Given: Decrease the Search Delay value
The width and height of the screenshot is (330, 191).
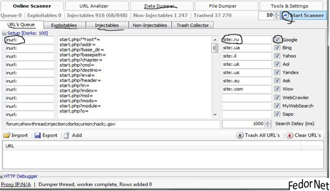Looking at the screenshot, I should tap(268, 125).
